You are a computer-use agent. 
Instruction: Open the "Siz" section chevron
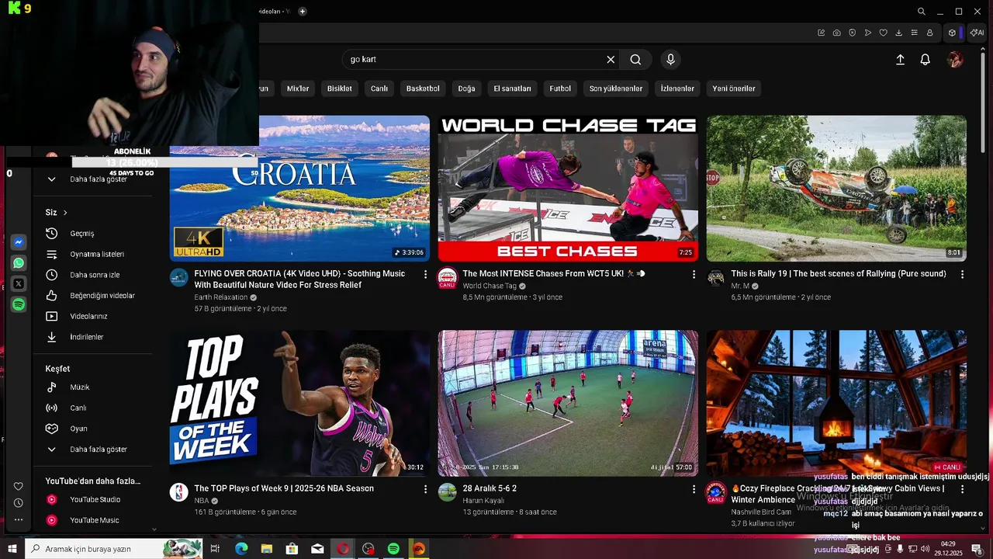point(65,213)
